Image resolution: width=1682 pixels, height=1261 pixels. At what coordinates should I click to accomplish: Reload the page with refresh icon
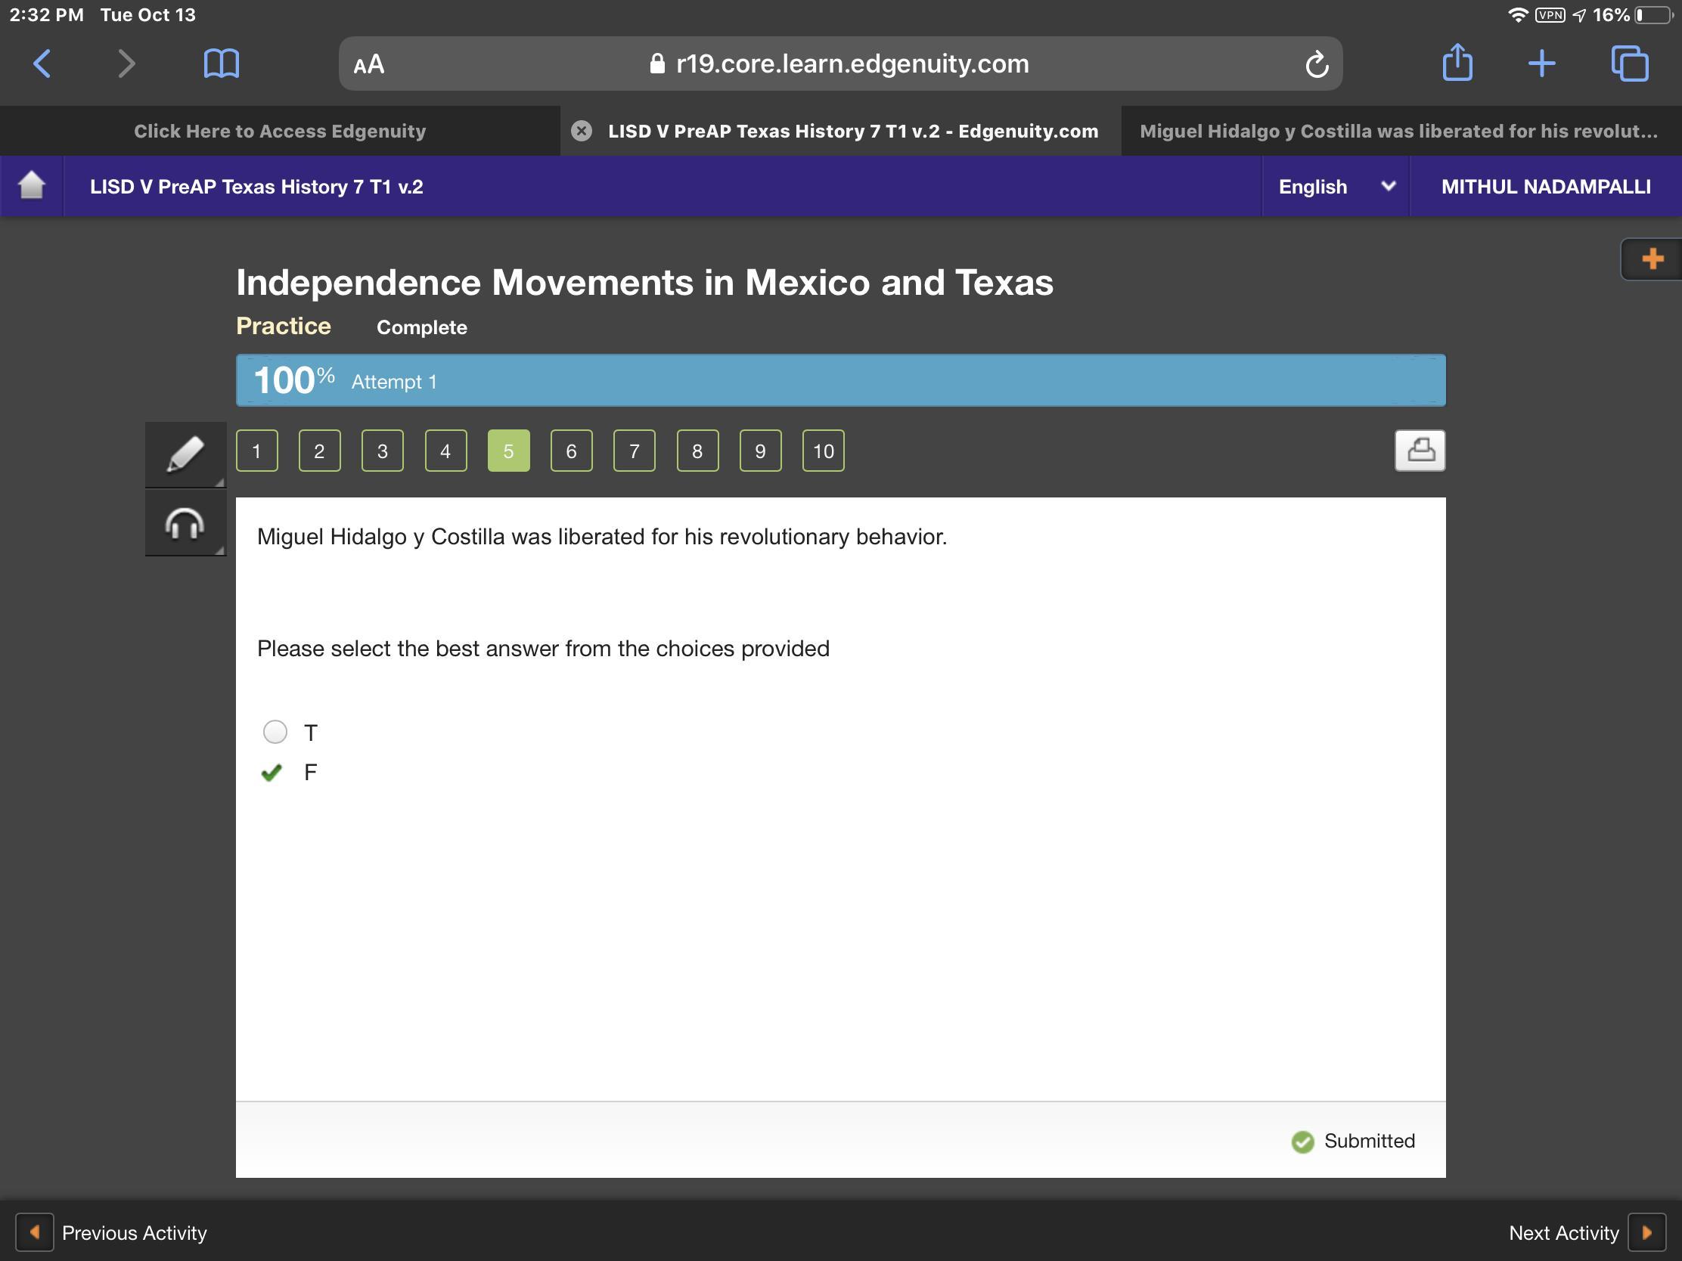(1316, 64)
